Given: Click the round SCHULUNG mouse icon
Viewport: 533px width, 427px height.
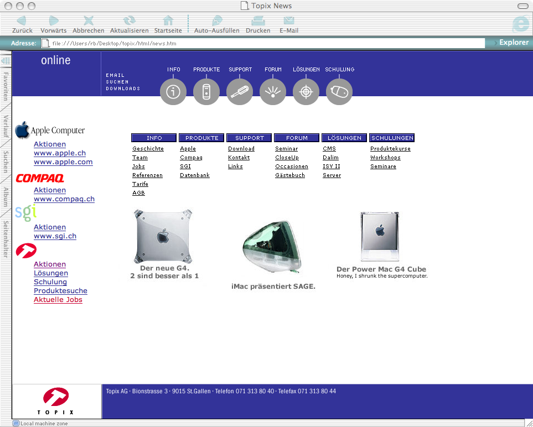Looking at the screenshot, I should pos(339,92).
